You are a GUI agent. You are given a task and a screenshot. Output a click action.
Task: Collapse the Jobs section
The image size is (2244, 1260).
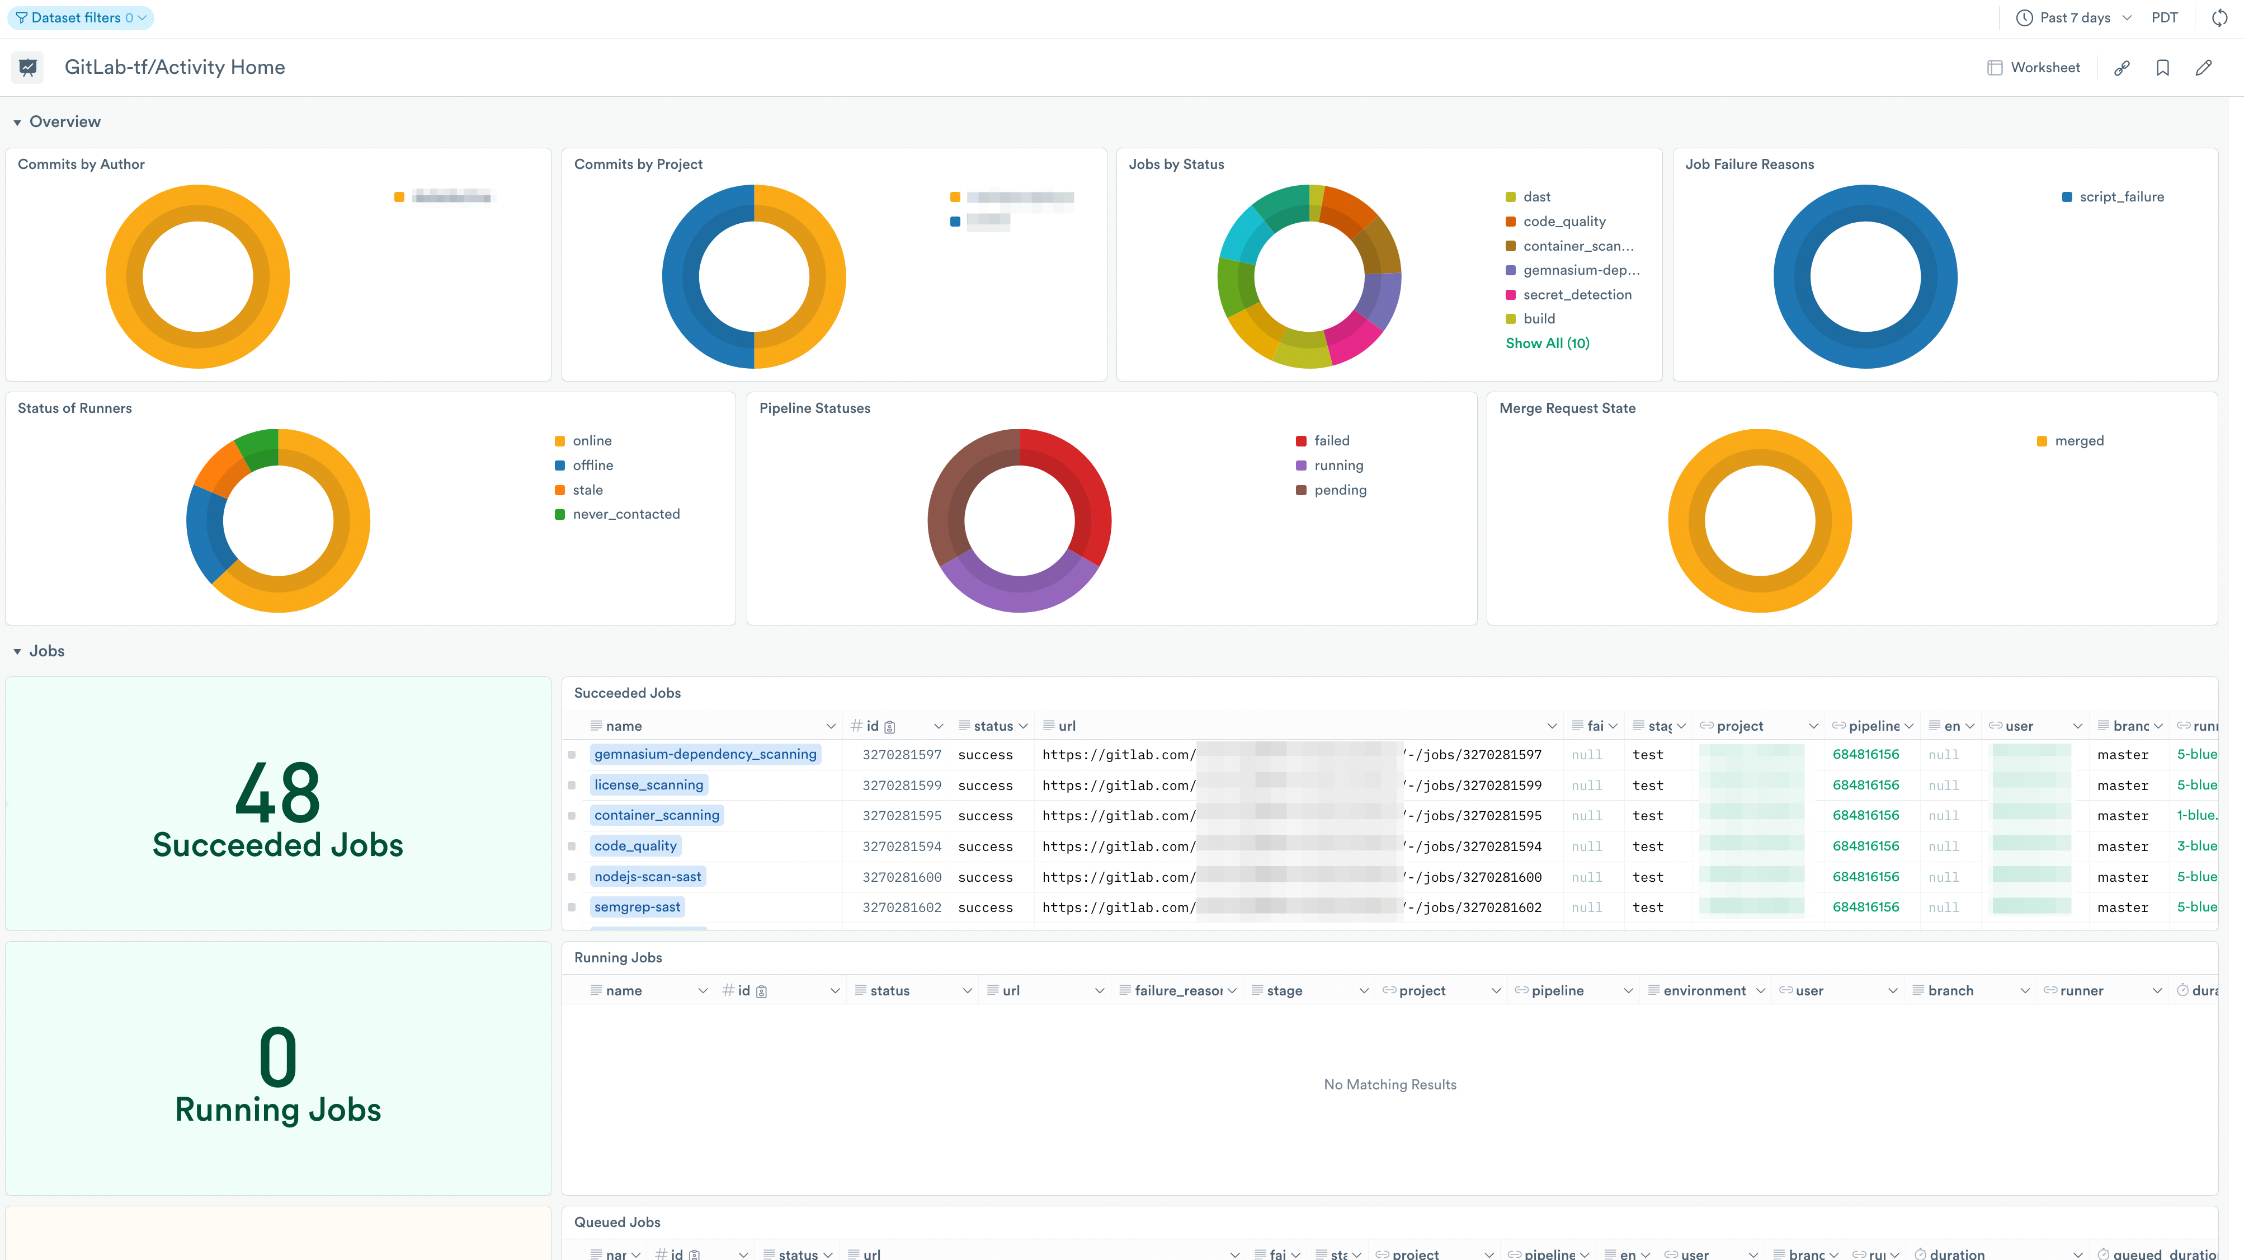(x=17, y=652)
